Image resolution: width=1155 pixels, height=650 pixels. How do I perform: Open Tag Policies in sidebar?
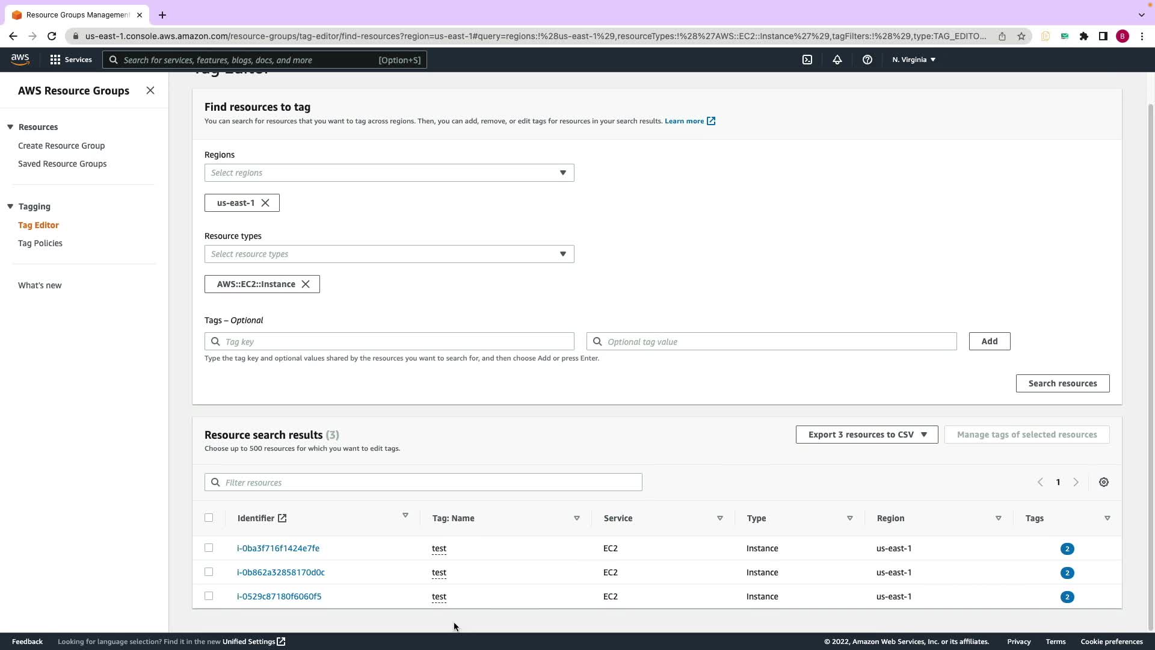40,243
